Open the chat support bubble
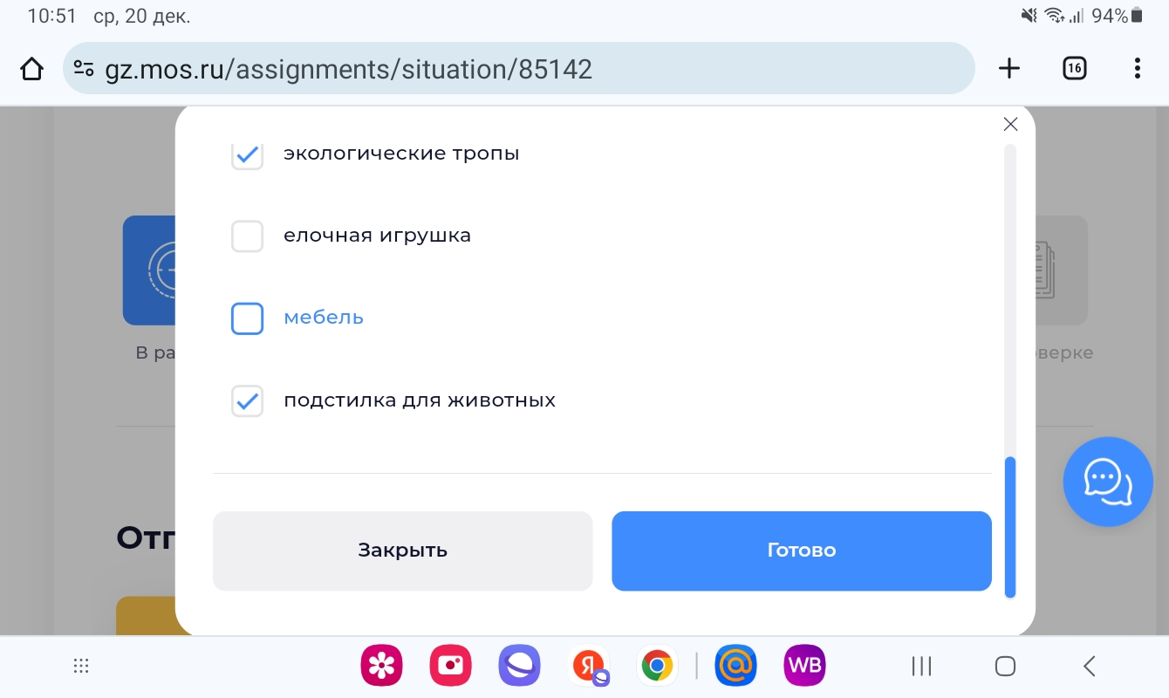The width and height of the screenshot is (1169, 698). (1108, 482)
